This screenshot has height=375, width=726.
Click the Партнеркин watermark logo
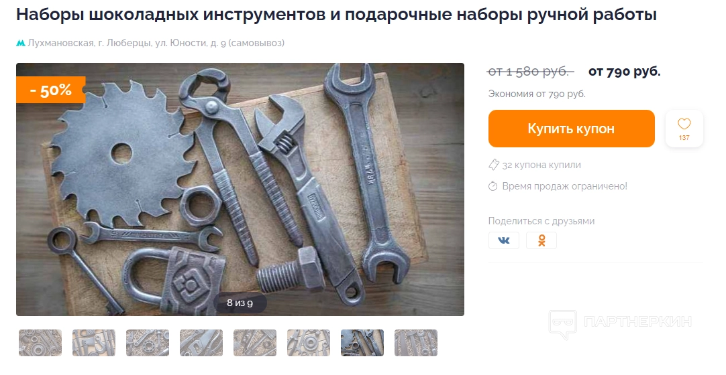[621, 323]
